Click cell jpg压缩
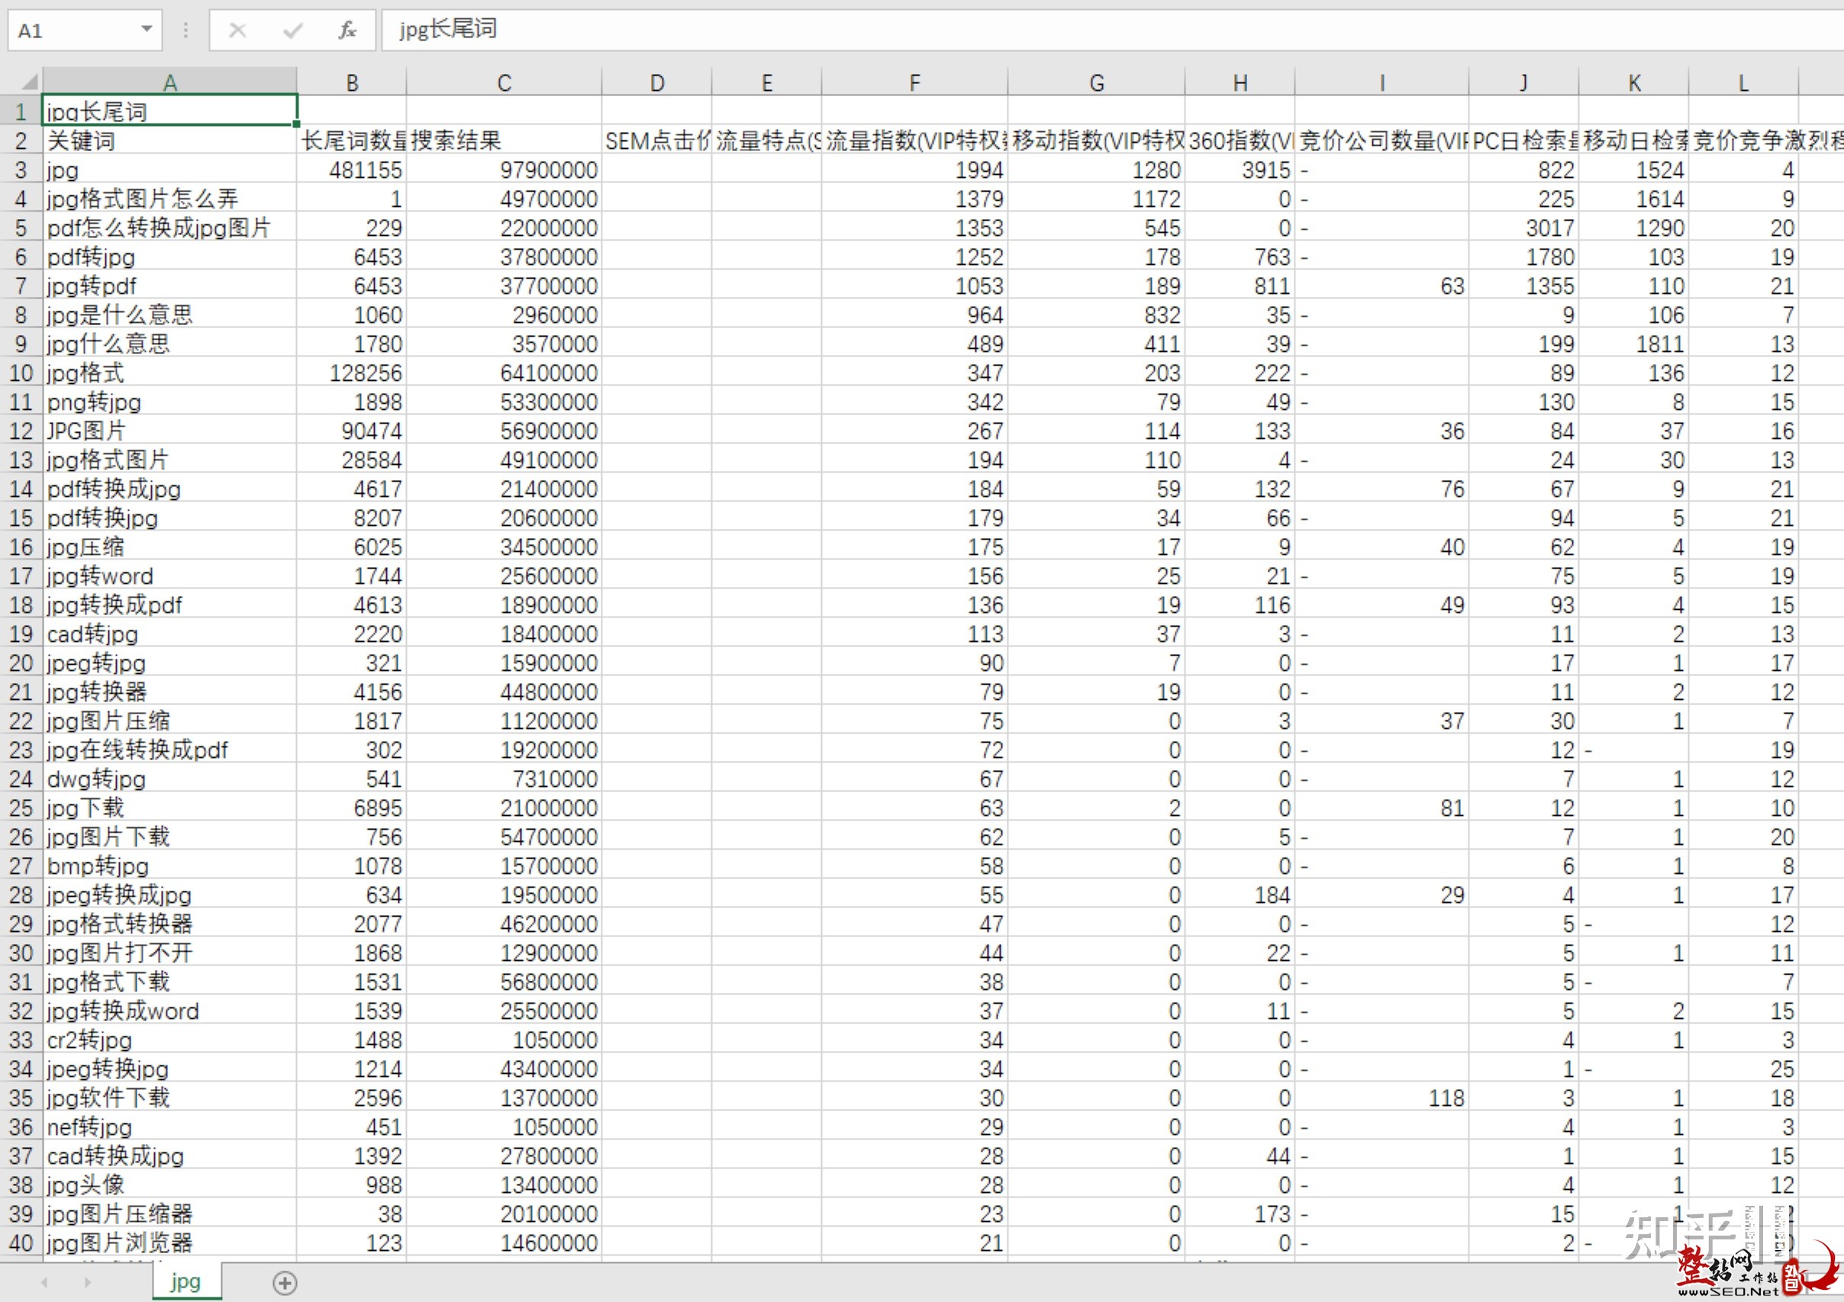This screenshot has width=1844, height=1302. click(x=169, y=546)
